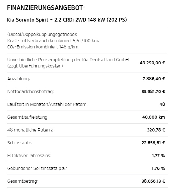Click the Effektiver Jahreszins 1,77 % value
Screen dimensions: 172x193
pyautogui.click(x=159, y=156)
